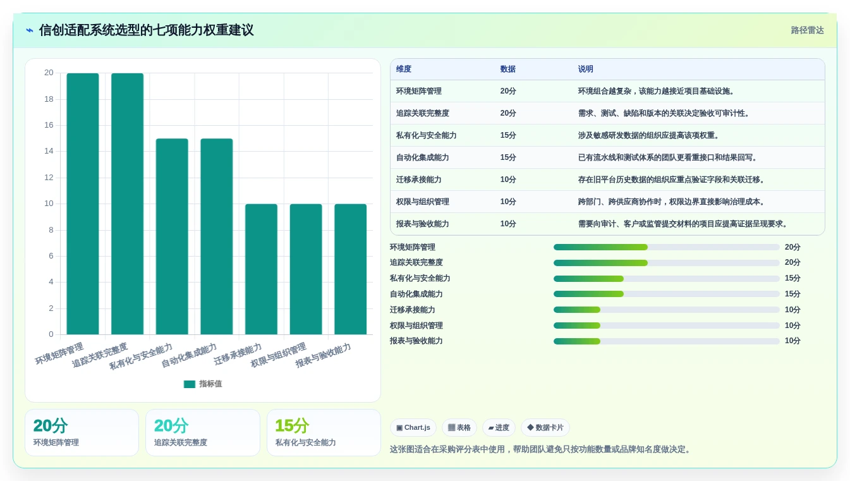This screenshot has width=850, height=481.
Task: Click the 环境矩阵管理 bar in the chart
Action: [83, 204]
